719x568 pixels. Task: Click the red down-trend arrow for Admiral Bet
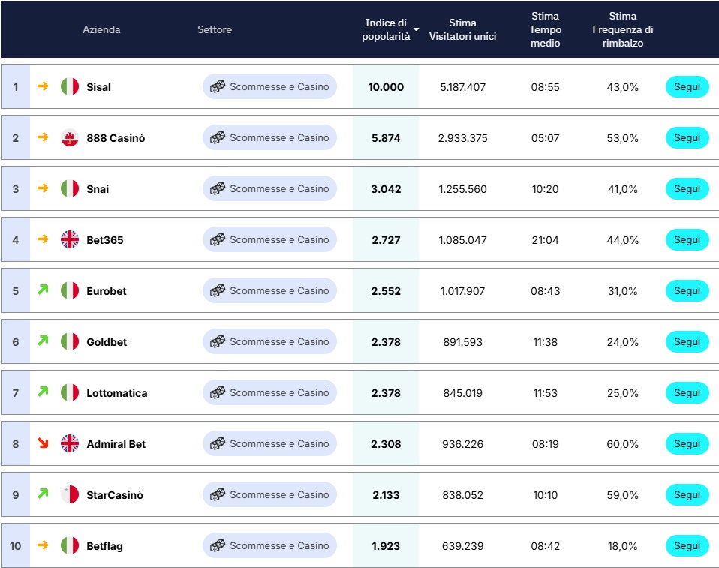pos(43,443)
